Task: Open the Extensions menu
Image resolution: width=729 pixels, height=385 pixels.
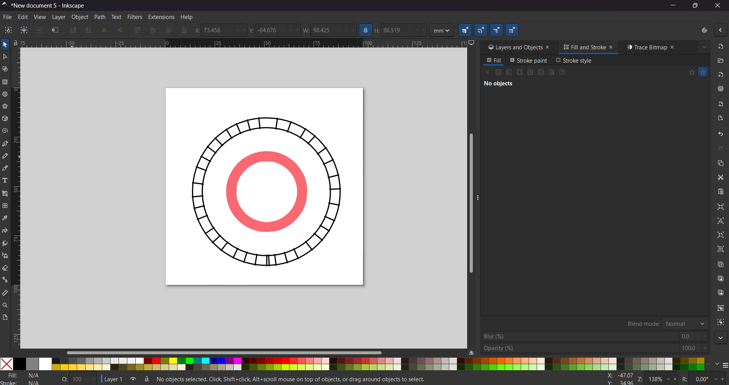Action: 161,17
